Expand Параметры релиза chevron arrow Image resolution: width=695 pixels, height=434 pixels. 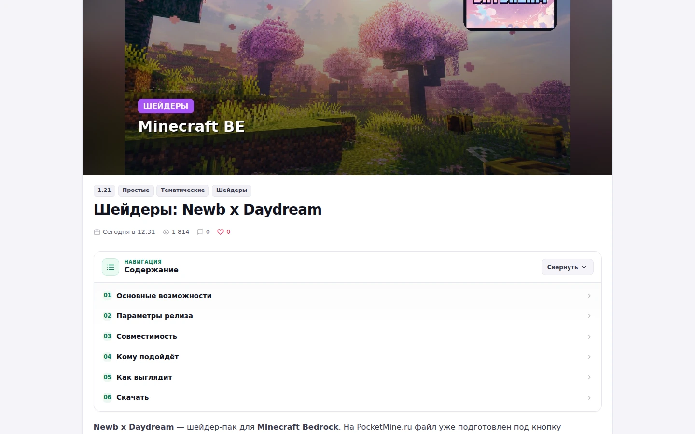point(589,316)
